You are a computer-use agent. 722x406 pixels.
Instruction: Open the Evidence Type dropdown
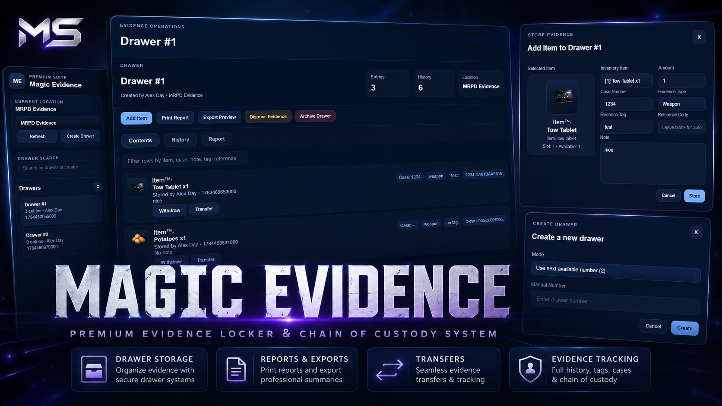coord(682,104)
